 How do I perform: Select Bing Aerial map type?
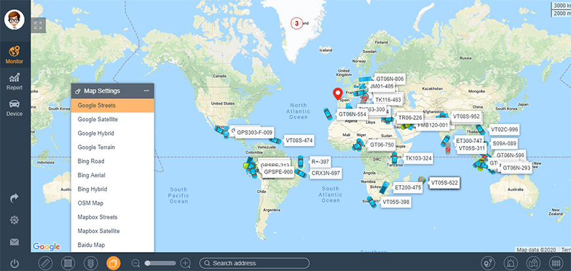tap(113, 175)
